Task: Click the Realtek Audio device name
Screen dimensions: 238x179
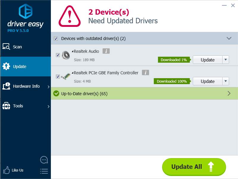Action: click(86, 51)
